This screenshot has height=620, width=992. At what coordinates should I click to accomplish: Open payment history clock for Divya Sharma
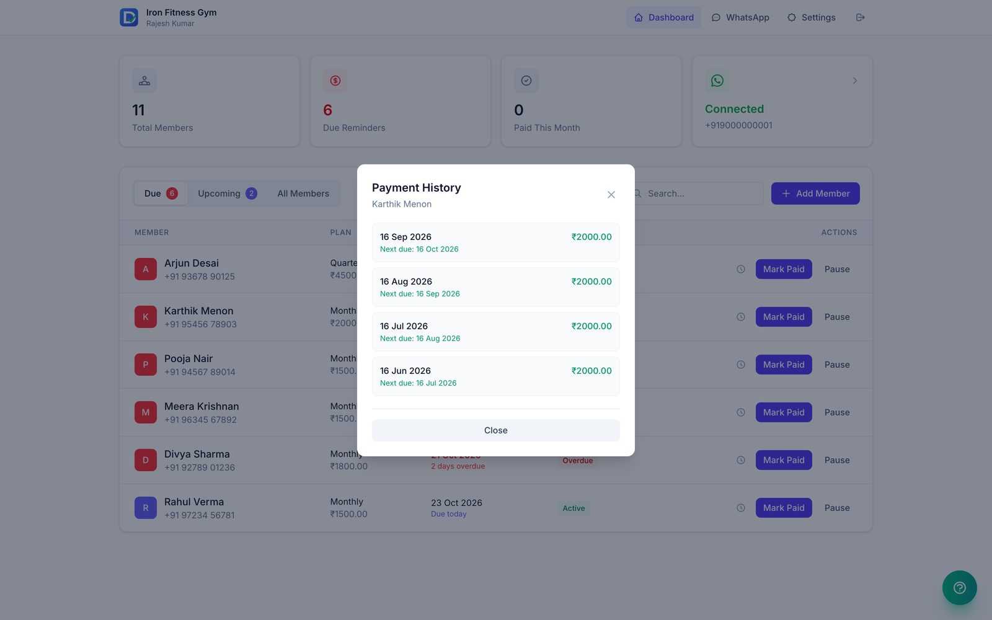[741, 460]
